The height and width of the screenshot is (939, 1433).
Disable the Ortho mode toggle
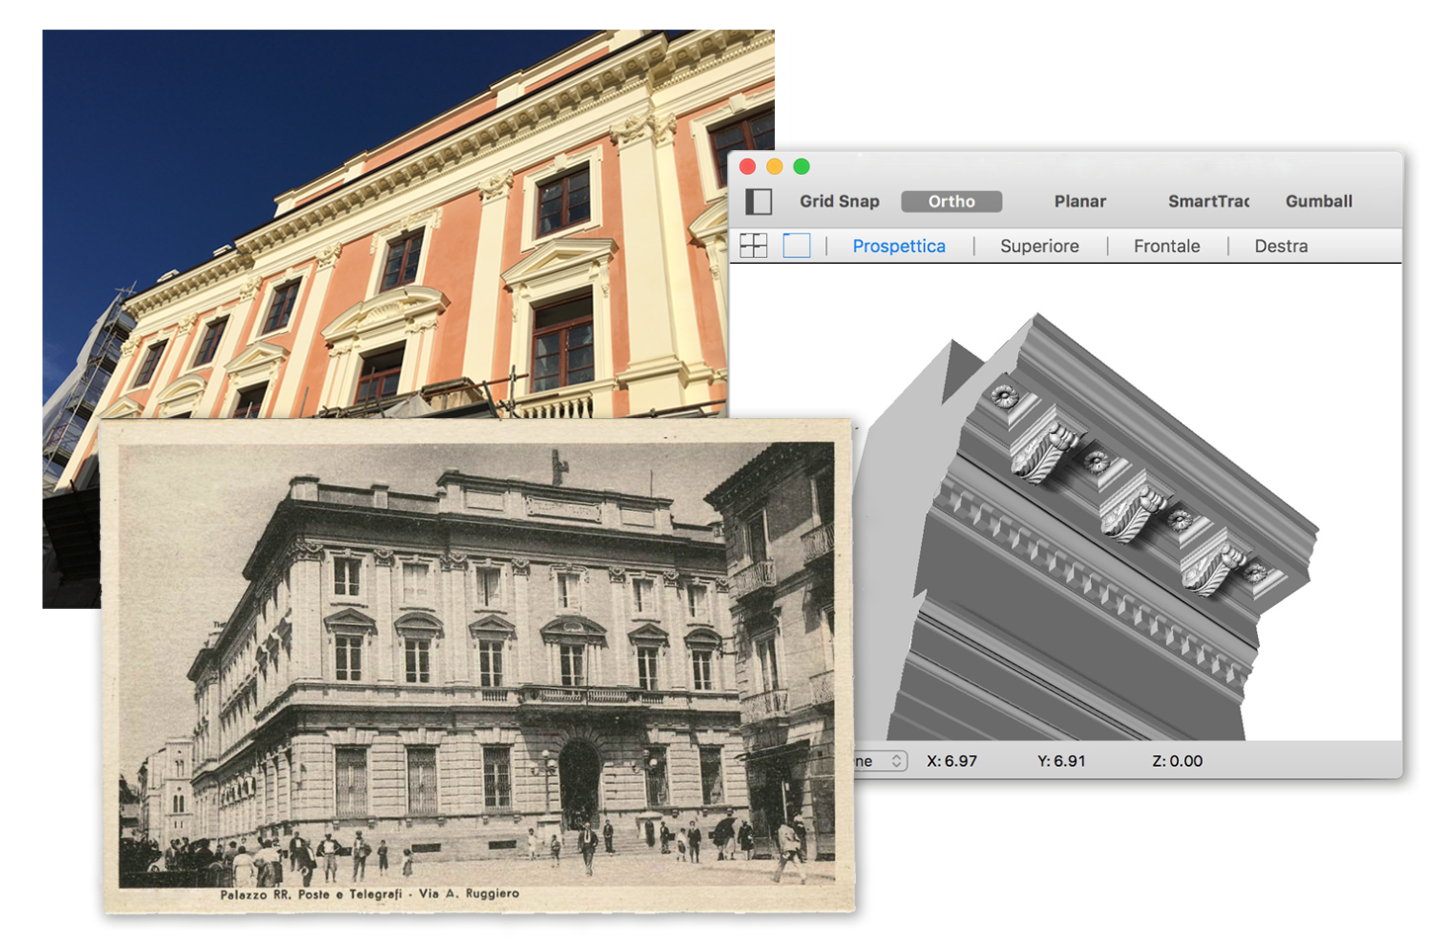tap(951, 202)
